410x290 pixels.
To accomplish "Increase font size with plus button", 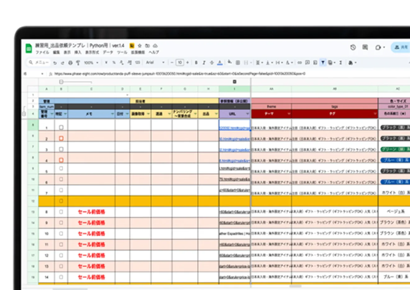I will pyautogui.click(x=187, y=63).
